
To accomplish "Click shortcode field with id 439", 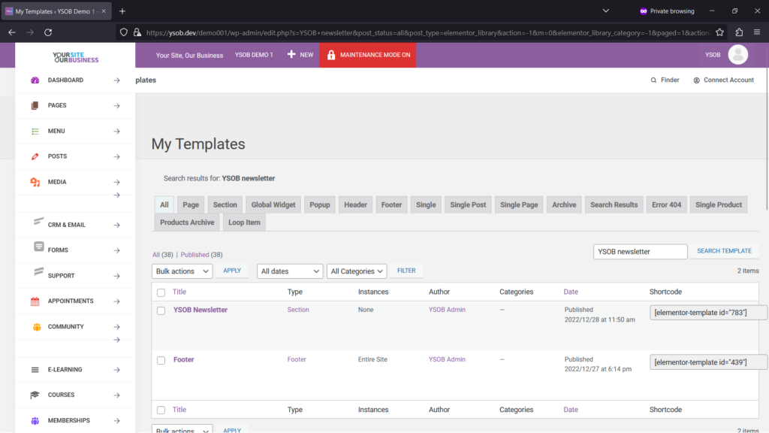I will 708,362.
